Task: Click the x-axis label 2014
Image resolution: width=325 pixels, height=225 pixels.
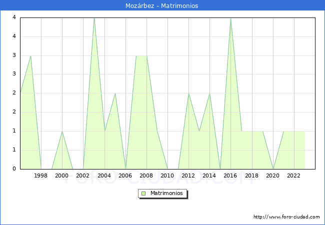Action: [x=209, y=175]
